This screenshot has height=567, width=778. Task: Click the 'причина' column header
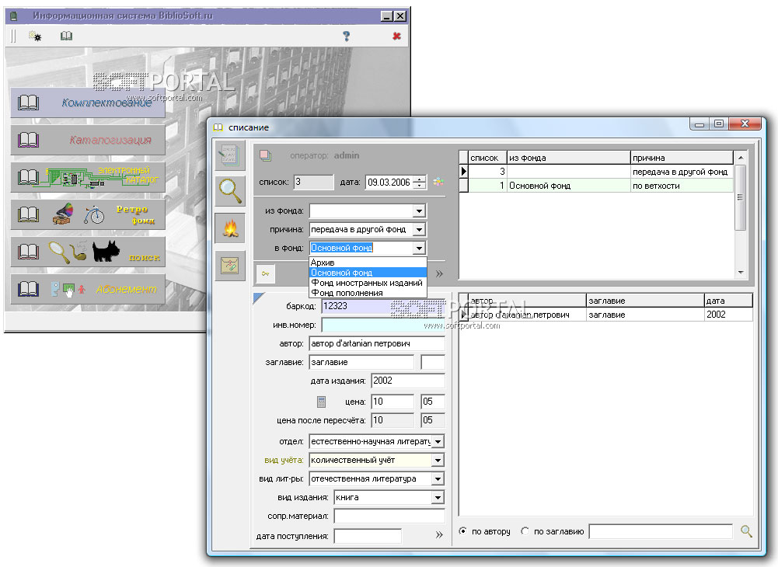(x=682, y=158)
